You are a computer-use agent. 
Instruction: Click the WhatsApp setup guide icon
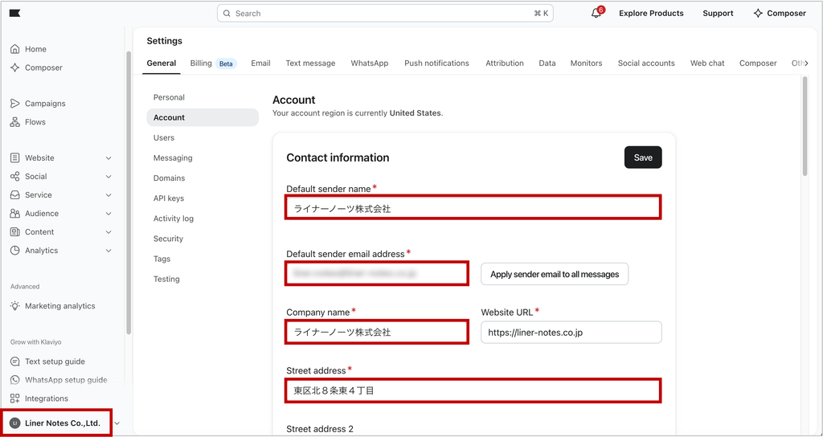[15, 380]
